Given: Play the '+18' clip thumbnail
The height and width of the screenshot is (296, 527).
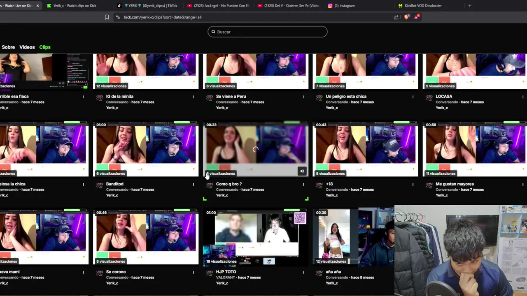Looking at the screenshot, I should pos(366,149).
